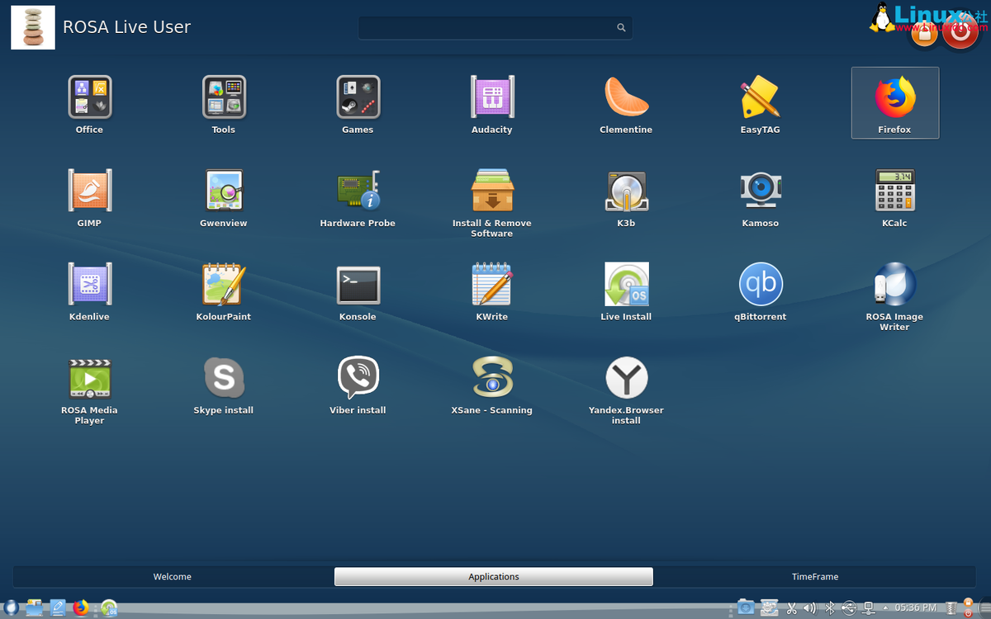Viewport: 991px width, 619px height.
Task: Start GIMP image editor
Action: (89, 198)
